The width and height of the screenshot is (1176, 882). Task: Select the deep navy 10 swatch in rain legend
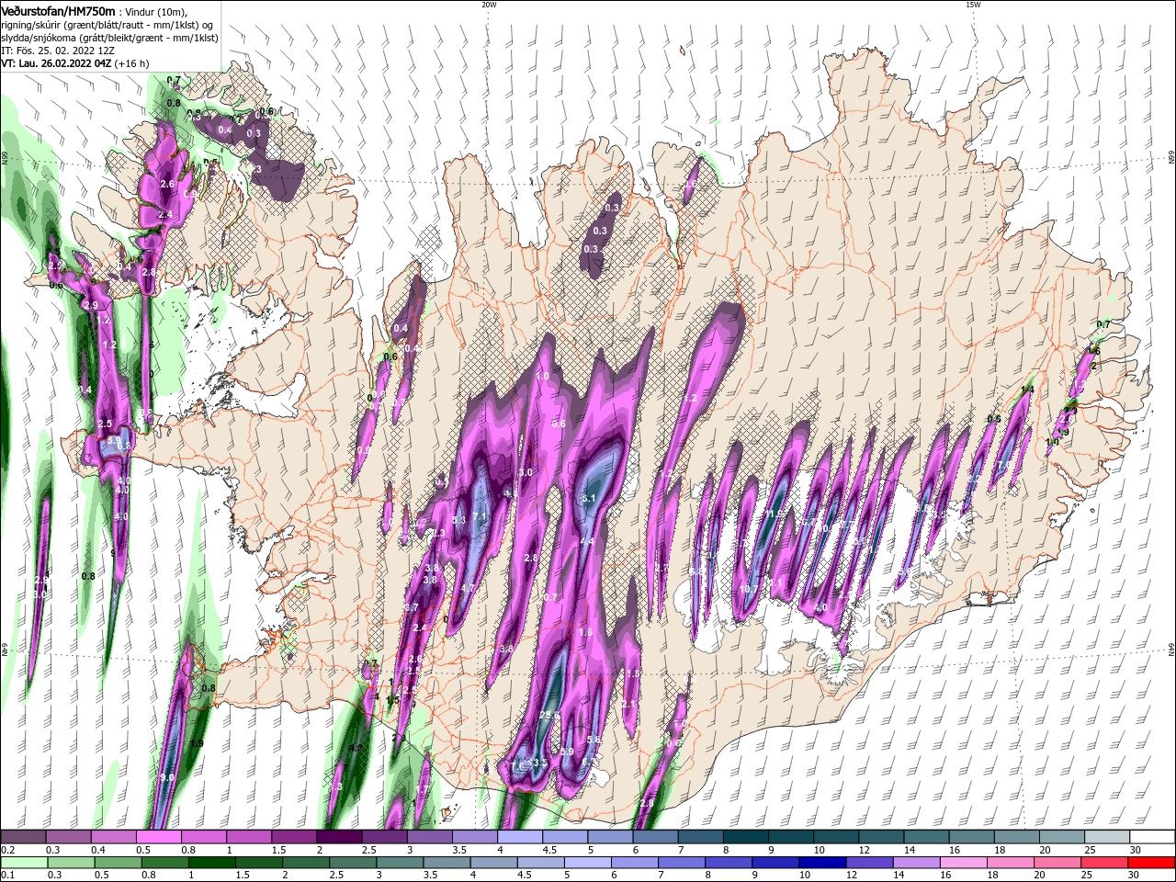(x=823, y=864)
